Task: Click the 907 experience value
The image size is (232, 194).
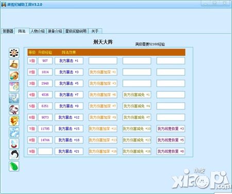Action: [x=45, y=61]
